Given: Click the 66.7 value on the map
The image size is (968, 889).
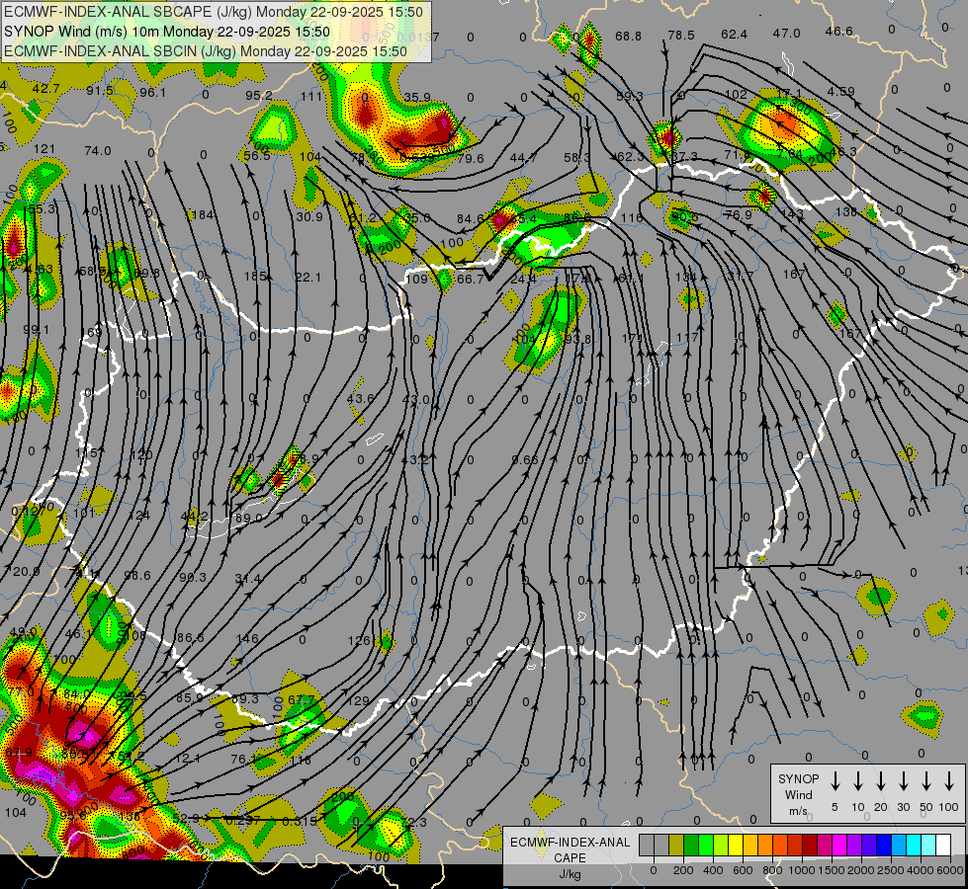Looking at the screenshot, I should click(471, 280).
